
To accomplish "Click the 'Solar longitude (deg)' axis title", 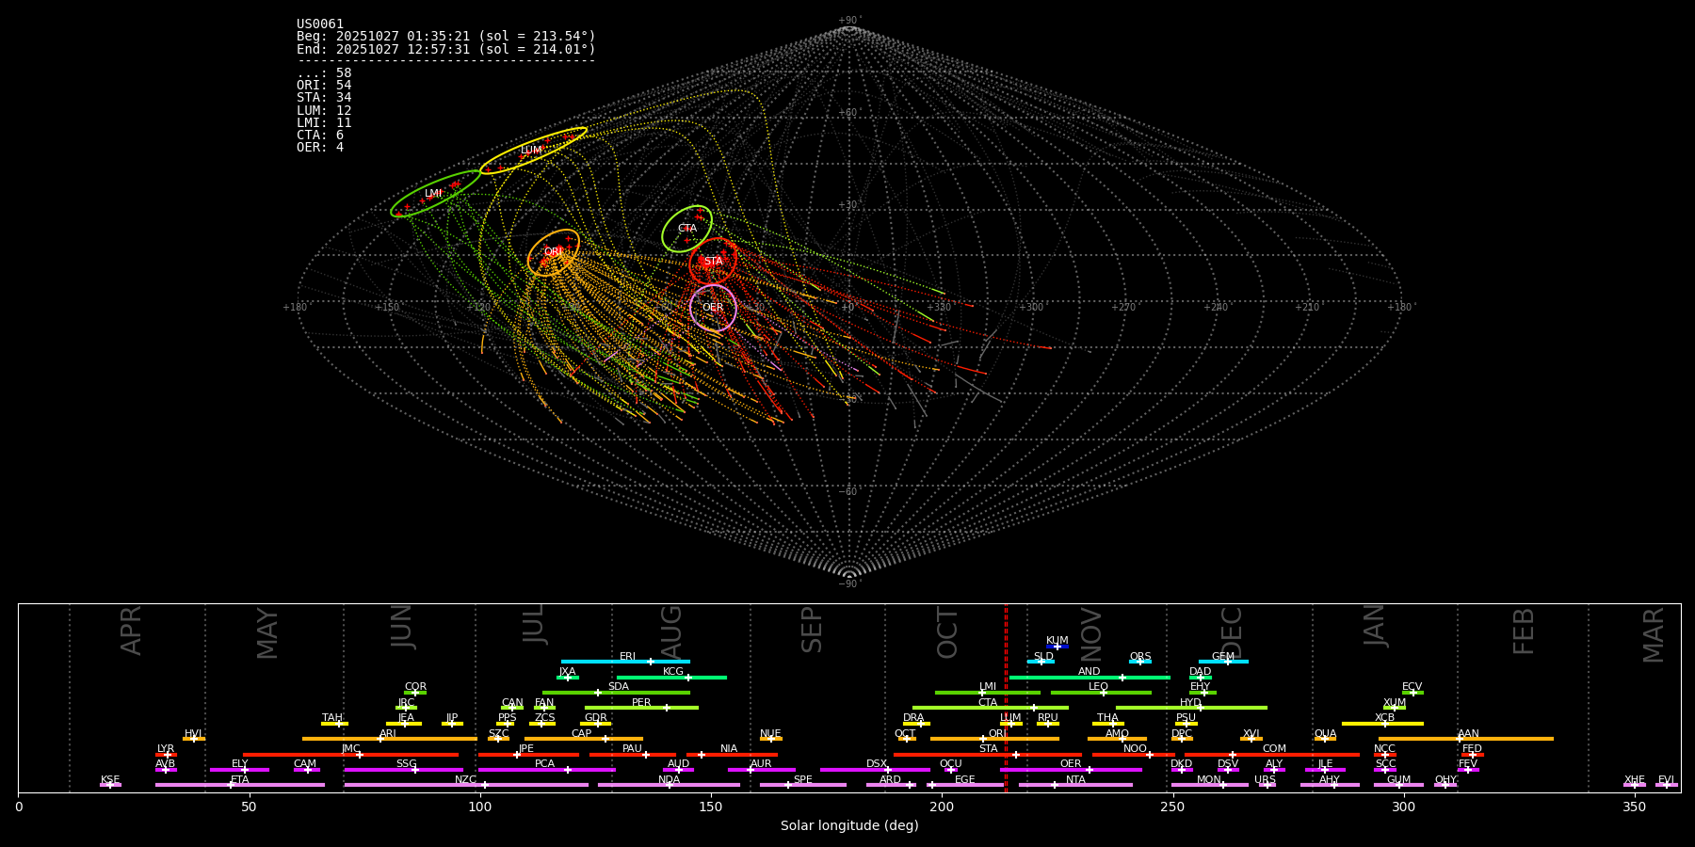I will (x=849, y=826).
